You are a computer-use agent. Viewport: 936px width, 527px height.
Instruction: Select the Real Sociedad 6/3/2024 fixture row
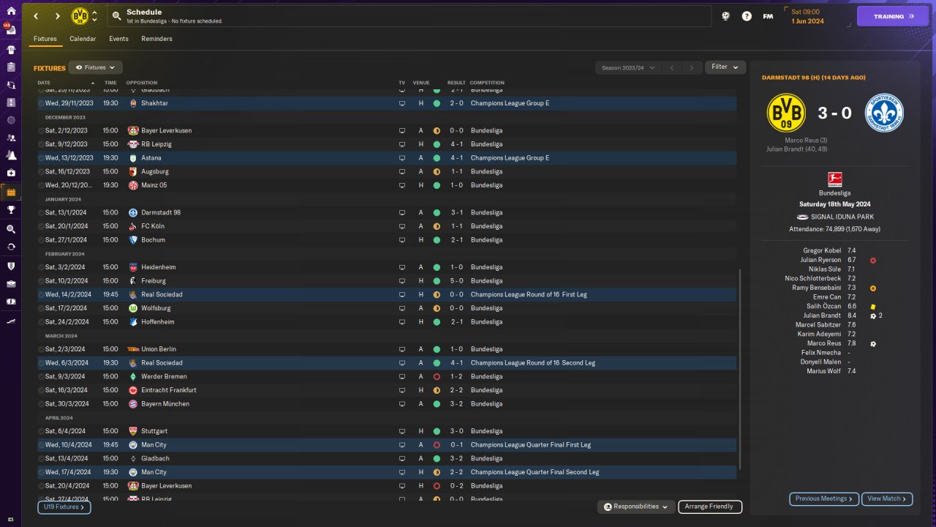(387, 363)
